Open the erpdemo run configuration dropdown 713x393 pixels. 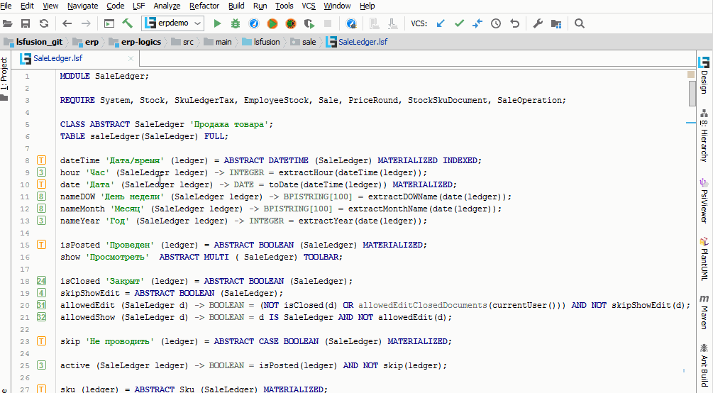(173, 23)
